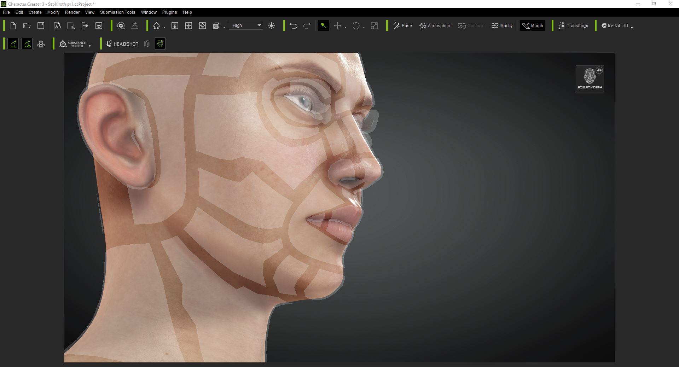Toggle the second green eye-edit icon
The width and height of the screenshot is (679, 367).
[x=27, y=44]
